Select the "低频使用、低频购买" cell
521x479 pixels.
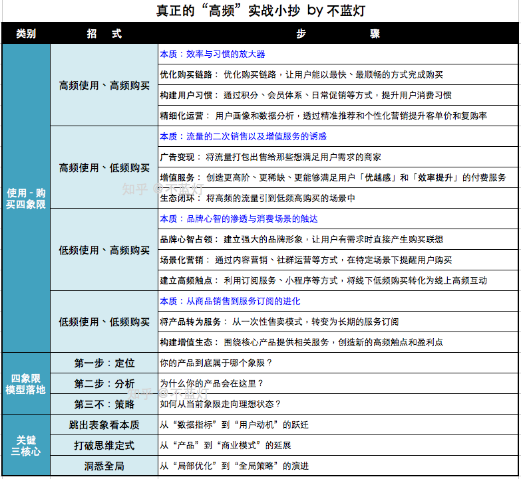point(104,322)
